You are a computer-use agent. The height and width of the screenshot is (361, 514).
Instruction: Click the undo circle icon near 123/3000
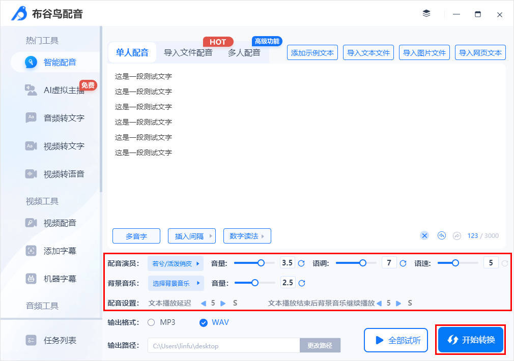[x=441, y=235]
